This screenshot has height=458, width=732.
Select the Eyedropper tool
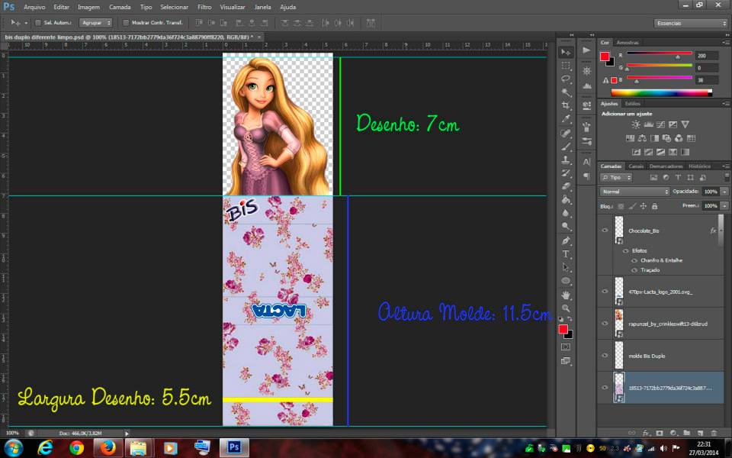(566, 119)
